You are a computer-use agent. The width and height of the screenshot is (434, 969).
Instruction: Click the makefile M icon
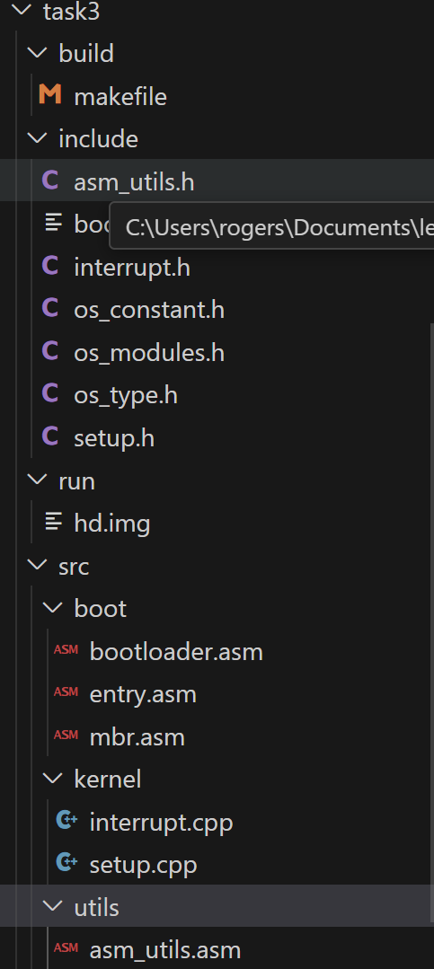coord(50,95)
